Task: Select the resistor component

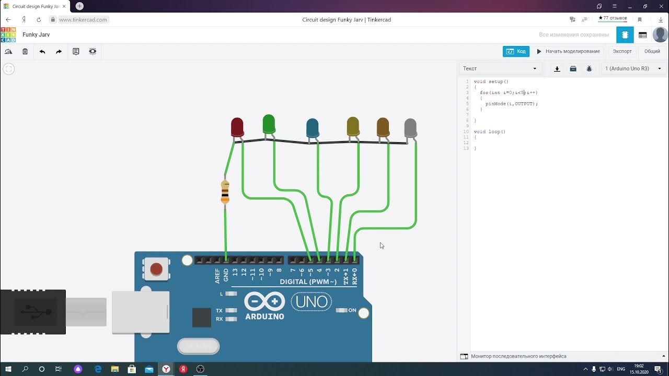Action: pos(225,192)
